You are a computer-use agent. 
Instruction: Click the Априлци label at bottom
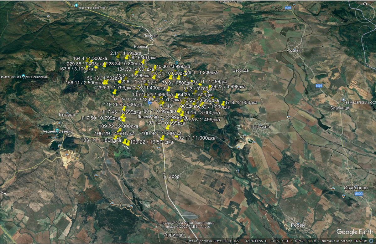click(x=173, y=235)
